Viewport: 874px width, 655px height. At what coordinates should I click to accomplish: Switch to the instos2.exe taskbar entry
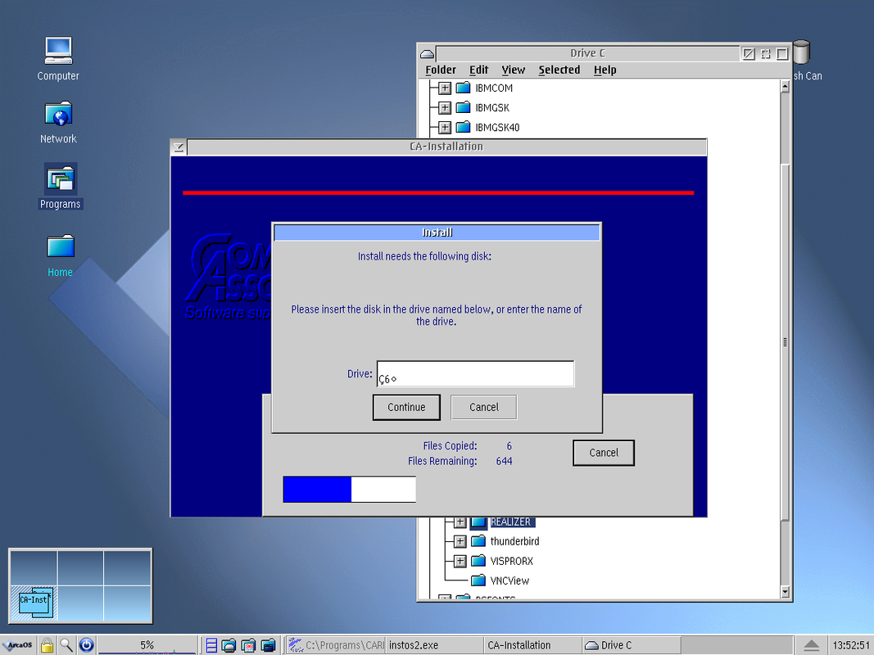pyautogui.click(x=434, y=645)
